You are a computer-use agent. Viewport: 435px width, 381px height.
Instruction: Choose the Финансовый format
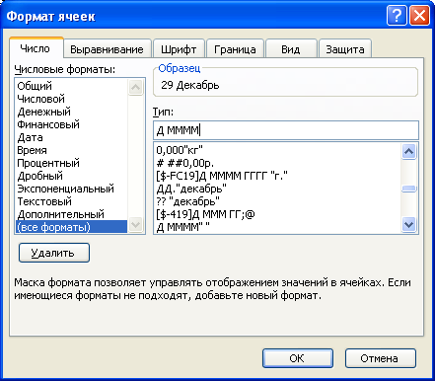pyautogui.click(x=71, y=124)
